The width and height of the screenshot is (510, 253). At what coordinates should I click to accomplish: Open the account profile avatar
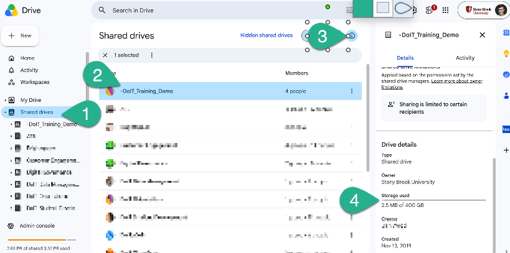pos(501,10)
